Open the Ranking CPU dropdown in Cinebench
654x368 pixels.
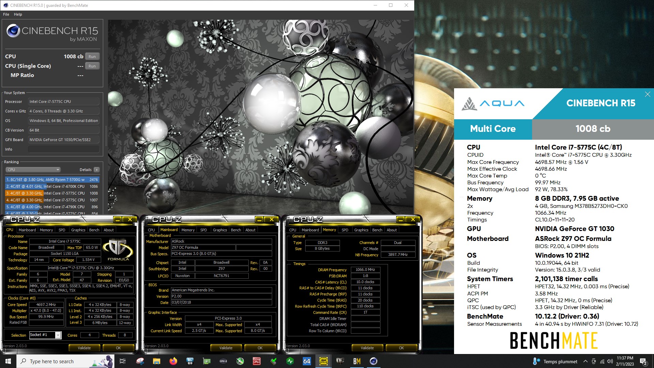click(x=33, y=170)
